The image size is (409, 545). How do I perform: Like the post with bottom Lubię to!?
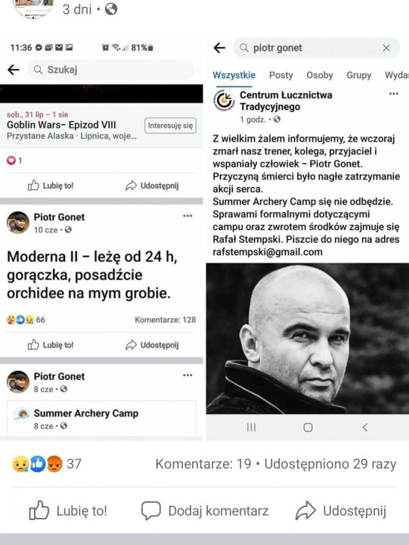click(68, 511)
